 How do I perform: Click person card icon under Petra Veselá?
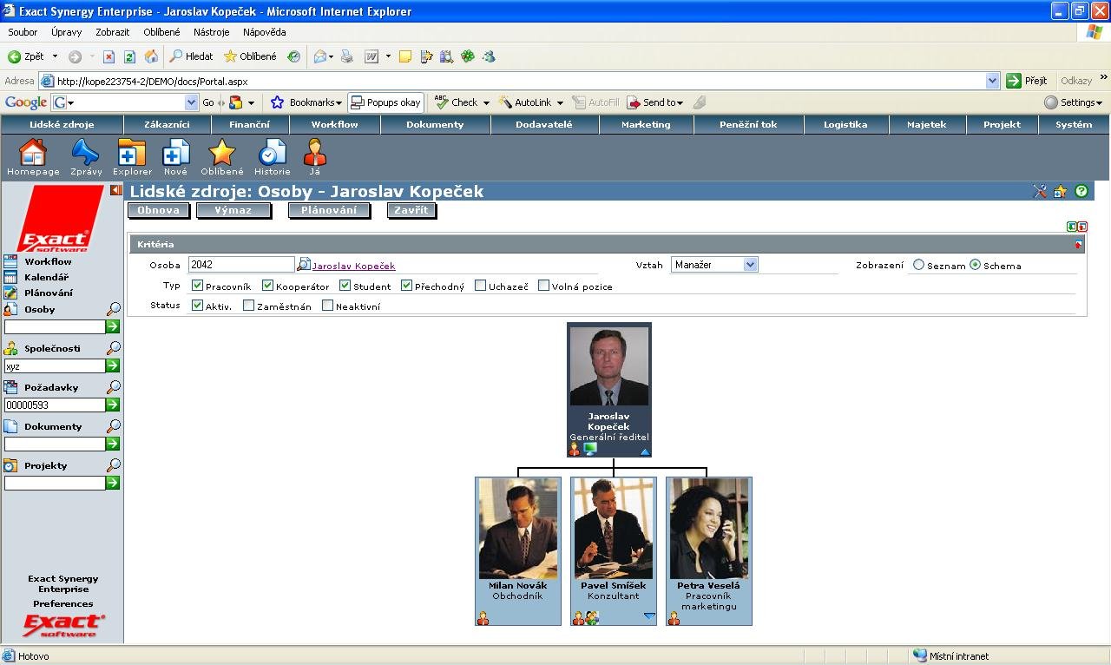pos(674,618)
